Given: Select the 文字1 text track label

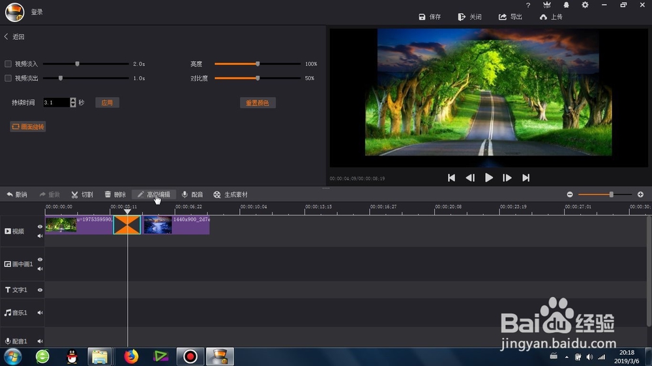Looking at the screenshot, I should point(16,290).
